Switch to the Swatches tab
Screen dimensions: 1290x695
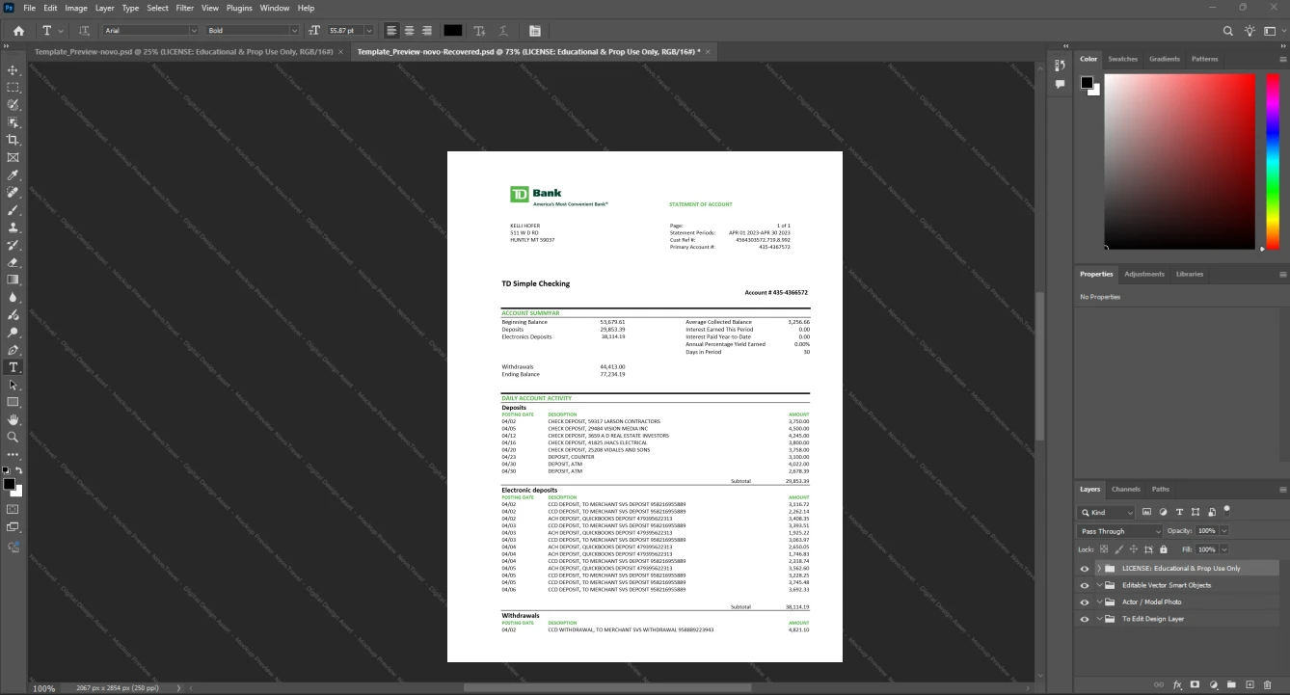(x=1122, y=59)
